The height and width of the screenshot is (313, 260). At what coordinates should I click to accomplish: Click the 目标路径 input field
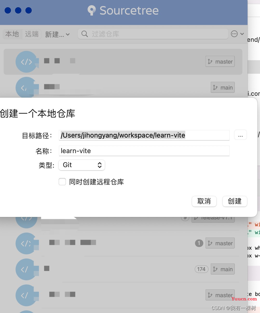click(x=144, y=135)
